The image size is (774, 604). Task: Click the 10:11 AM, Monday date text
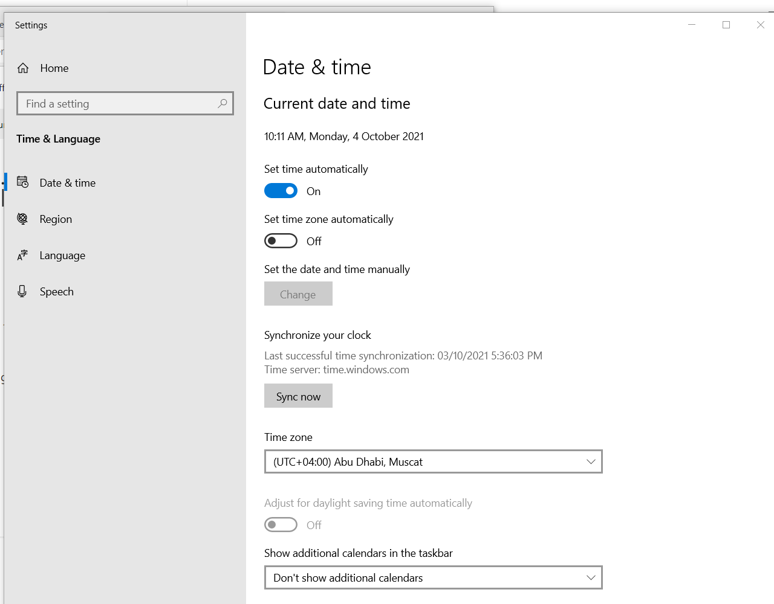pos(343,137)
